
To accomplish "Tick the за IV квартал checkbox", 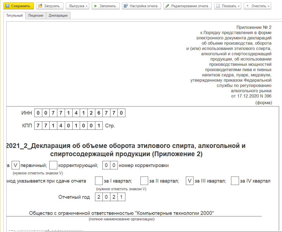I will [235, 181].
